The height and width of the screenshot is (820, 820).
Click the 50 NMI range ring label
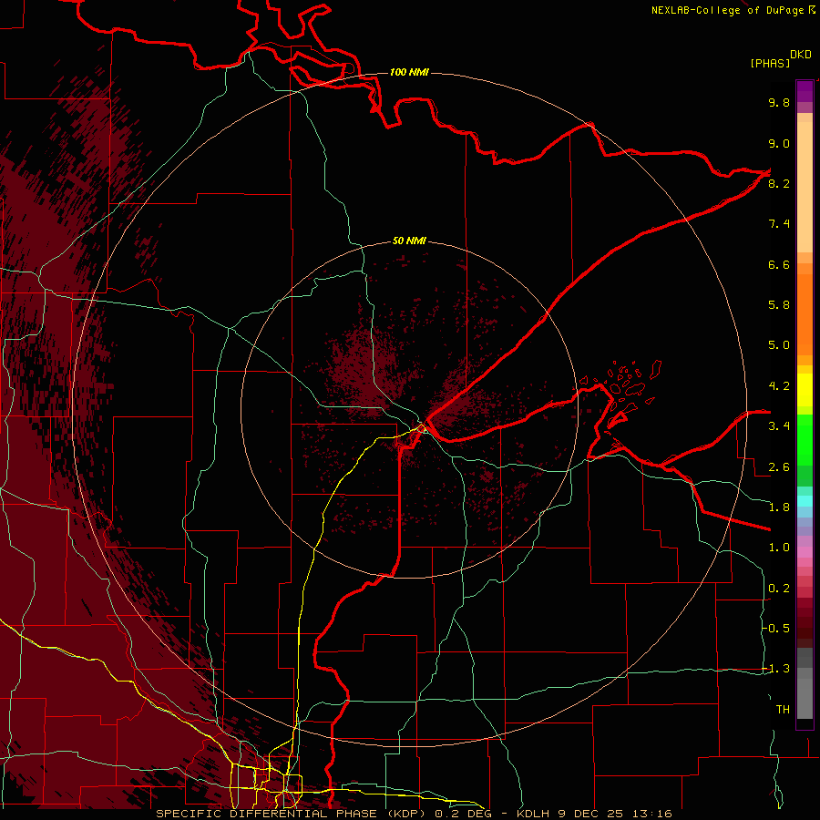coord(409,241)
